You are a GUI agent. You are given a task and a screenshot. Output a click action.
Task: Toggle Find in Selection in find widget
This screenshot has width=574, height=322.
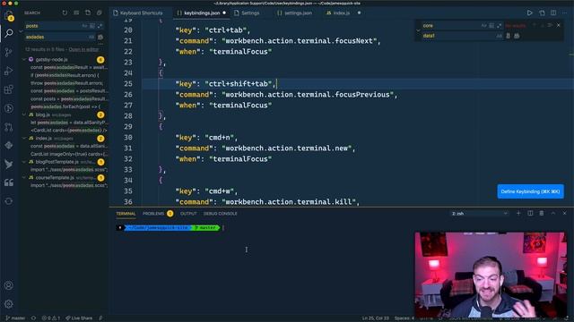point(550,25)
